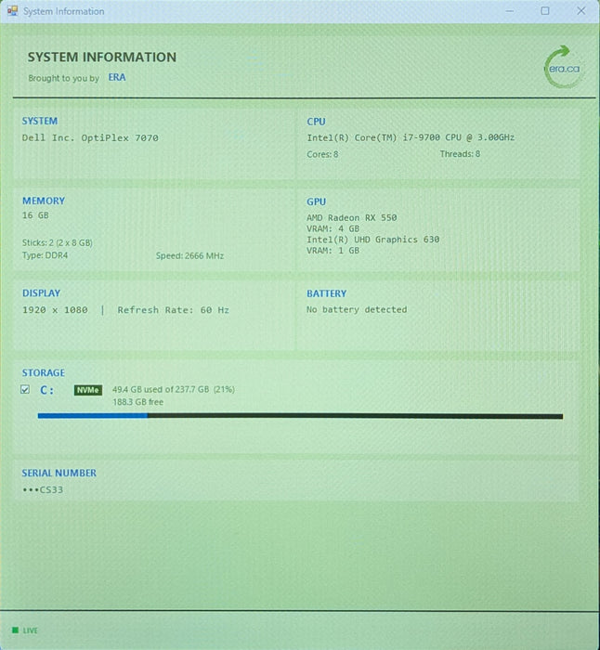The height and width of the screenshot is (650, 600).
Task: Click the text Dell Inc. OptiPlex 7070
Action: click(90, 137)
